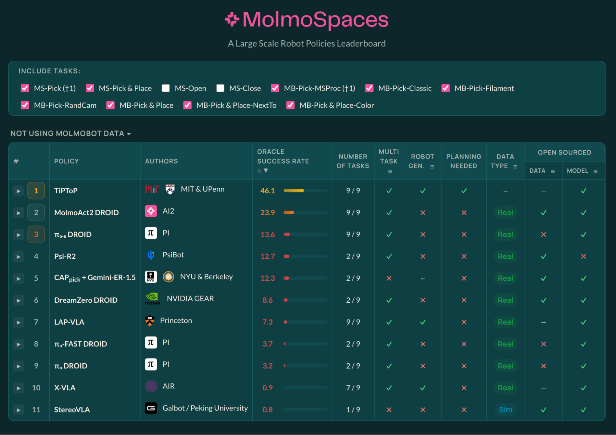Uncheck the MB-Pick & Place-NextTo checkbox
Viewport: 616px width, 435px height.
point(187,105)
